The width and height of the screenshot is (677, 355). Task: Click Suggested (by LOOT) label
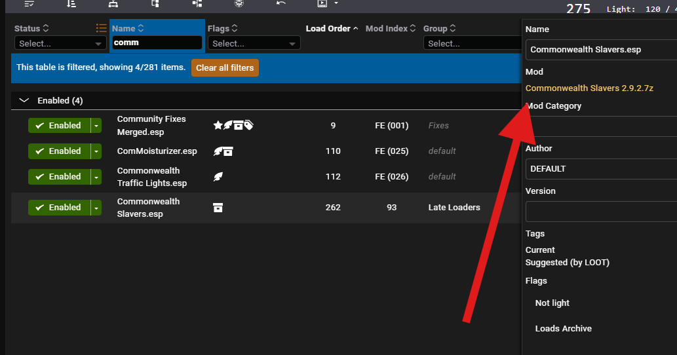(x=568, y=262)
